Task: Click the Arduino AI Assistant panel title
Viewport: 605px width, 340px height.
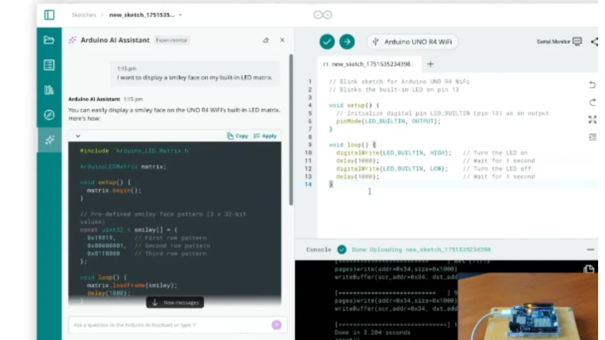Action: click(x=115, y=40)
